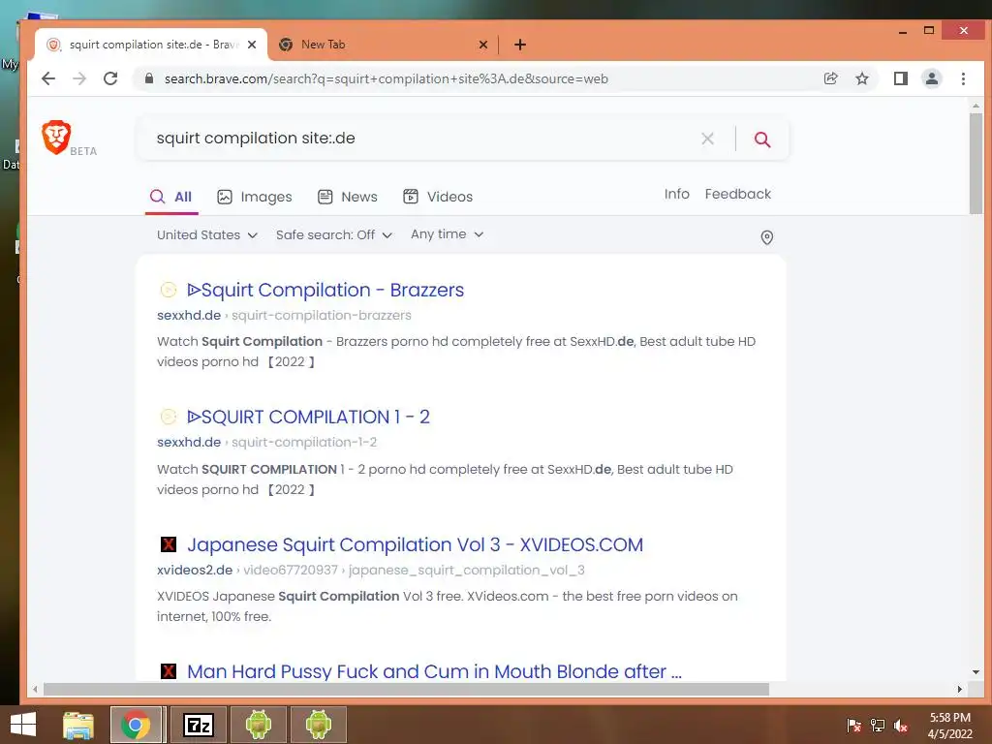The height and width of the screenshot is (744, 992).
Task: Close the New Tab tab
Action: (482, 45)
